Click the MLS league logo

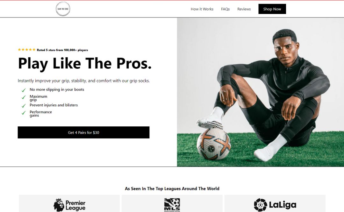pyautogui.click(x=172, y=205)
